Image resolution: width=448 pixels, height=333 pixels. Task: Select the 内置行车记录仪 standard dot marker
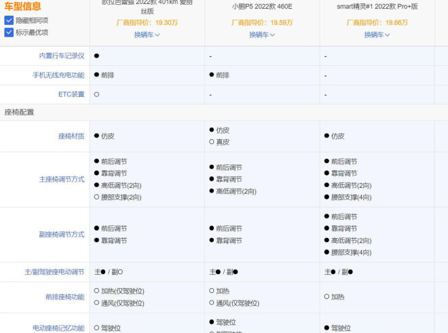click(96, 56)
